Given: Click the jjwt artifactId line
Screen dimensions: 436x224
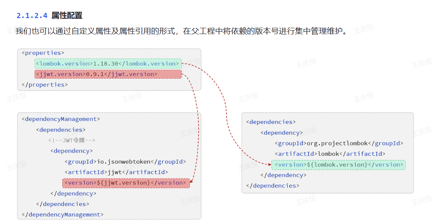Looking at the screenshot, I should pos(116,172).
